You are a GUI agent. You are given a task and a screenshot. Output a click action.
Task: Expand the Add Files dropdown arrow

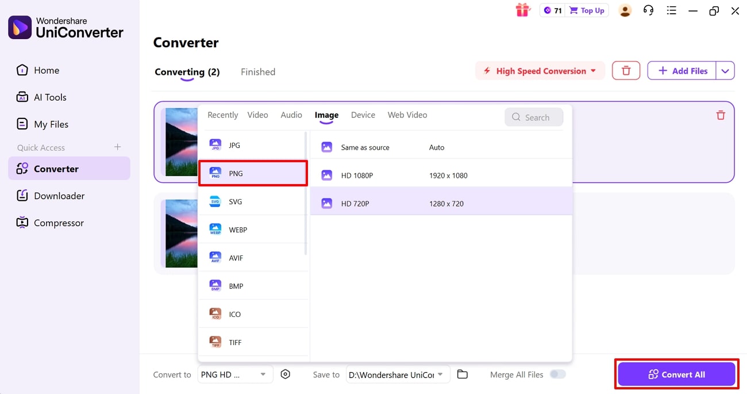pos(725,70)
